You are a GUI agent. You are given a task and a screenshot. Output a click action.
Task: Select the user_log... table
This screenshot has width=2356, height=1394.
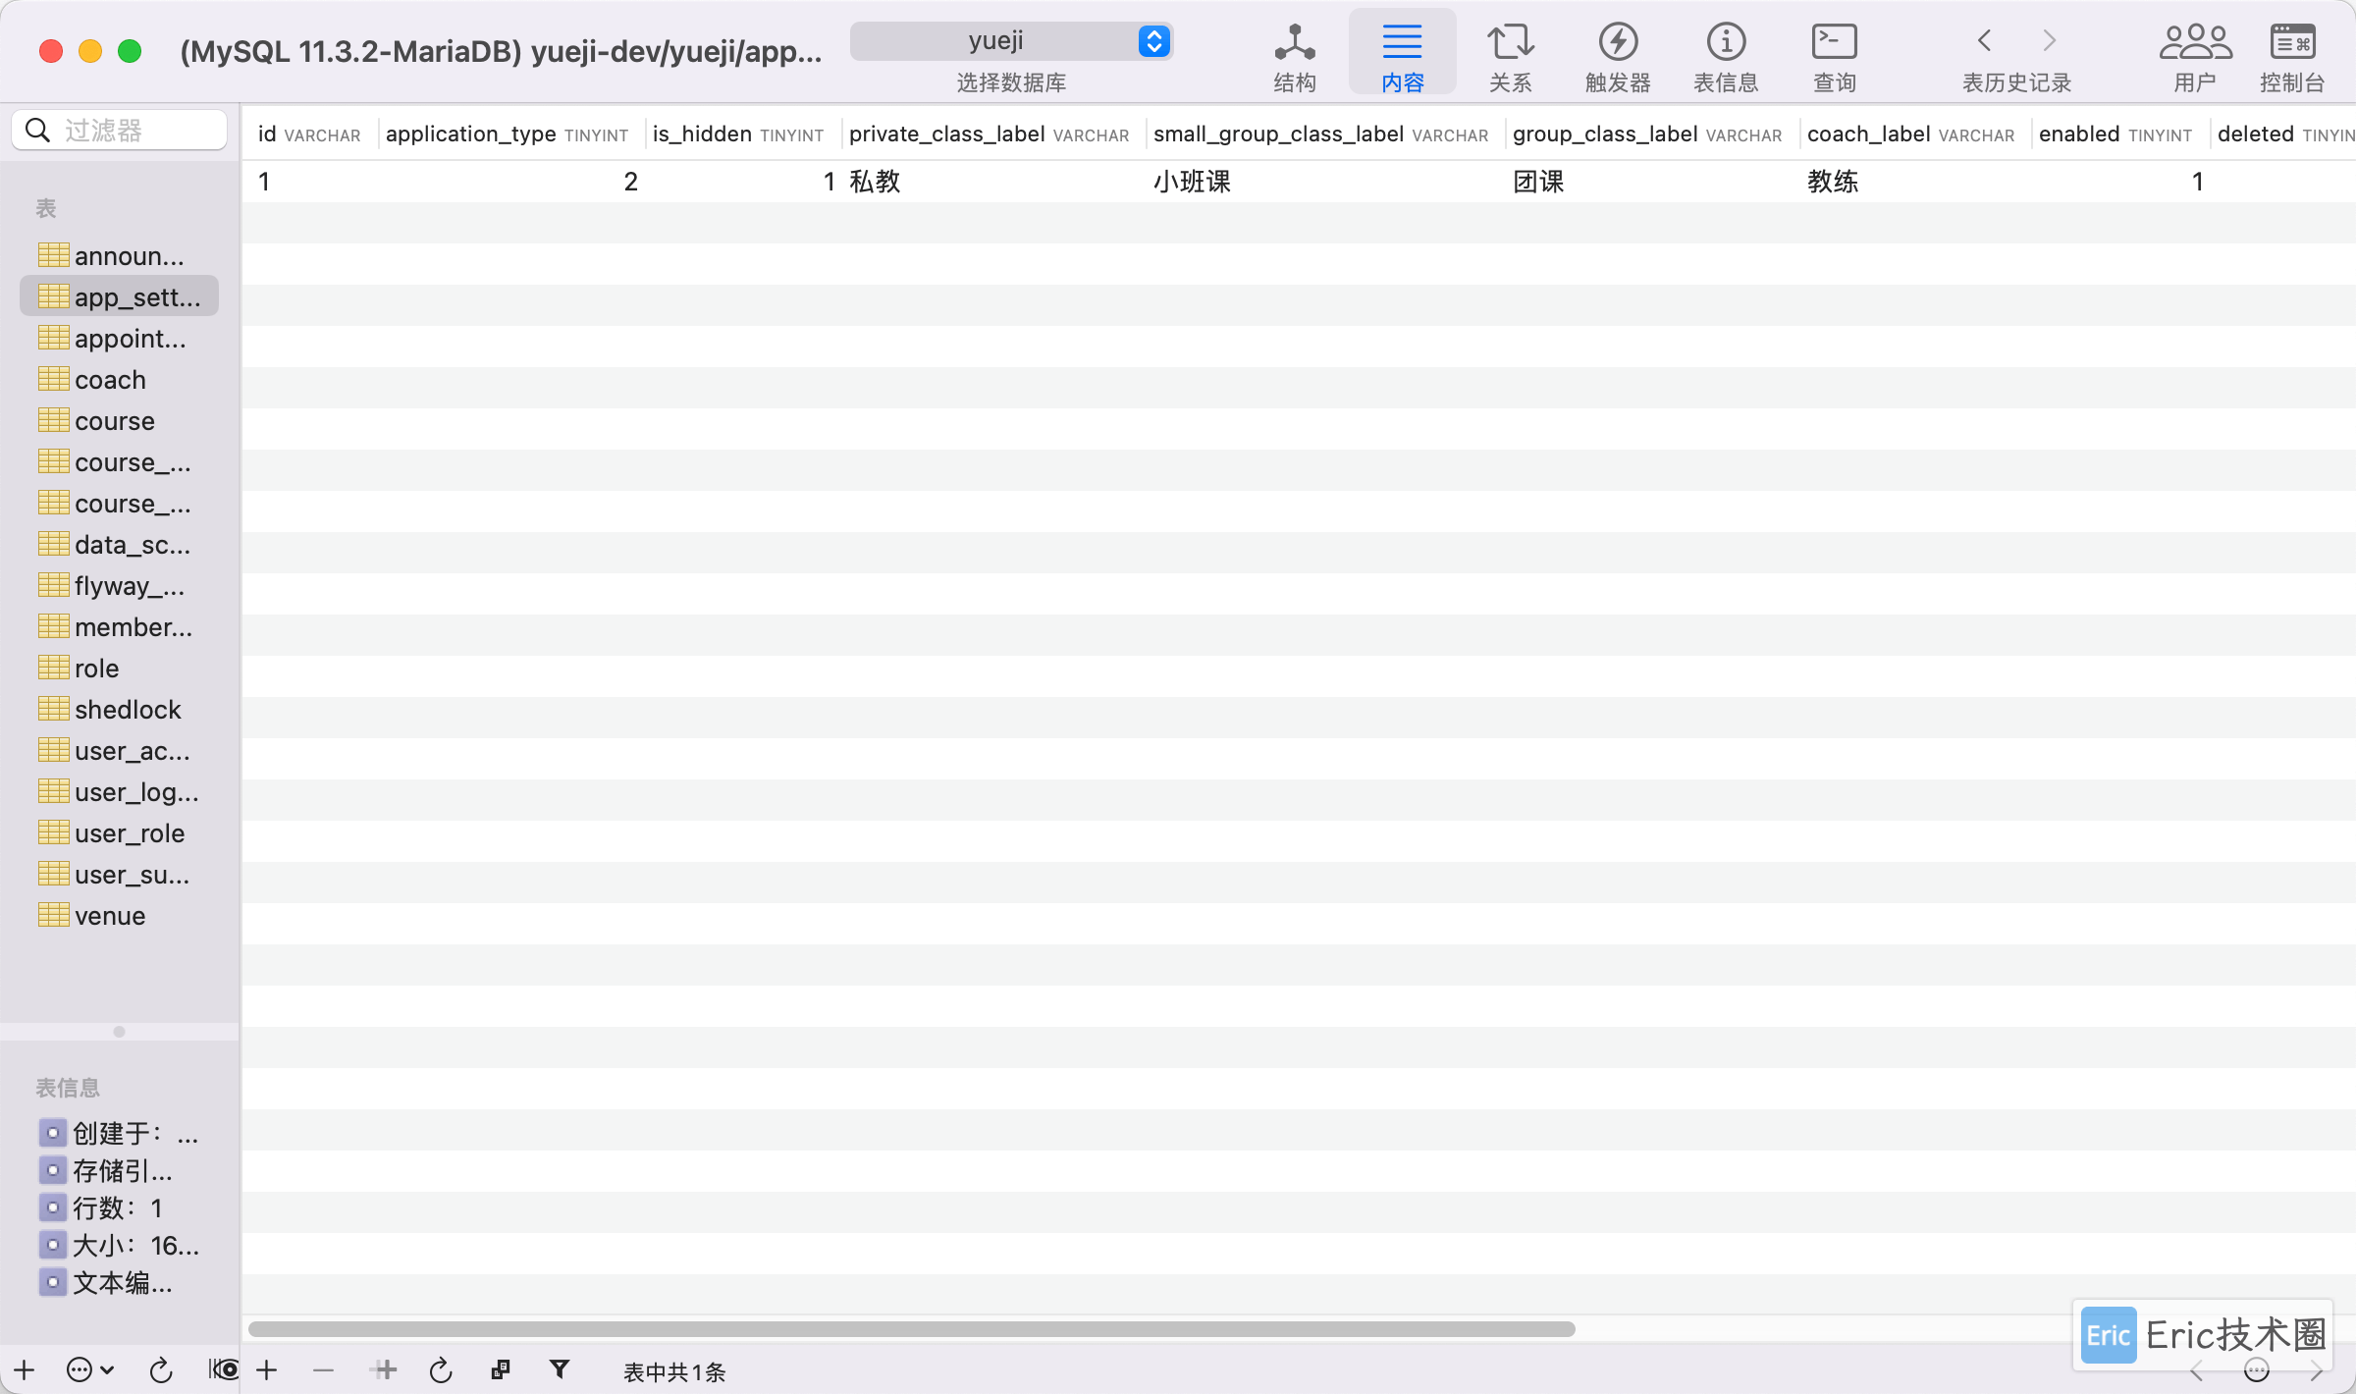(x=120, y=791)
